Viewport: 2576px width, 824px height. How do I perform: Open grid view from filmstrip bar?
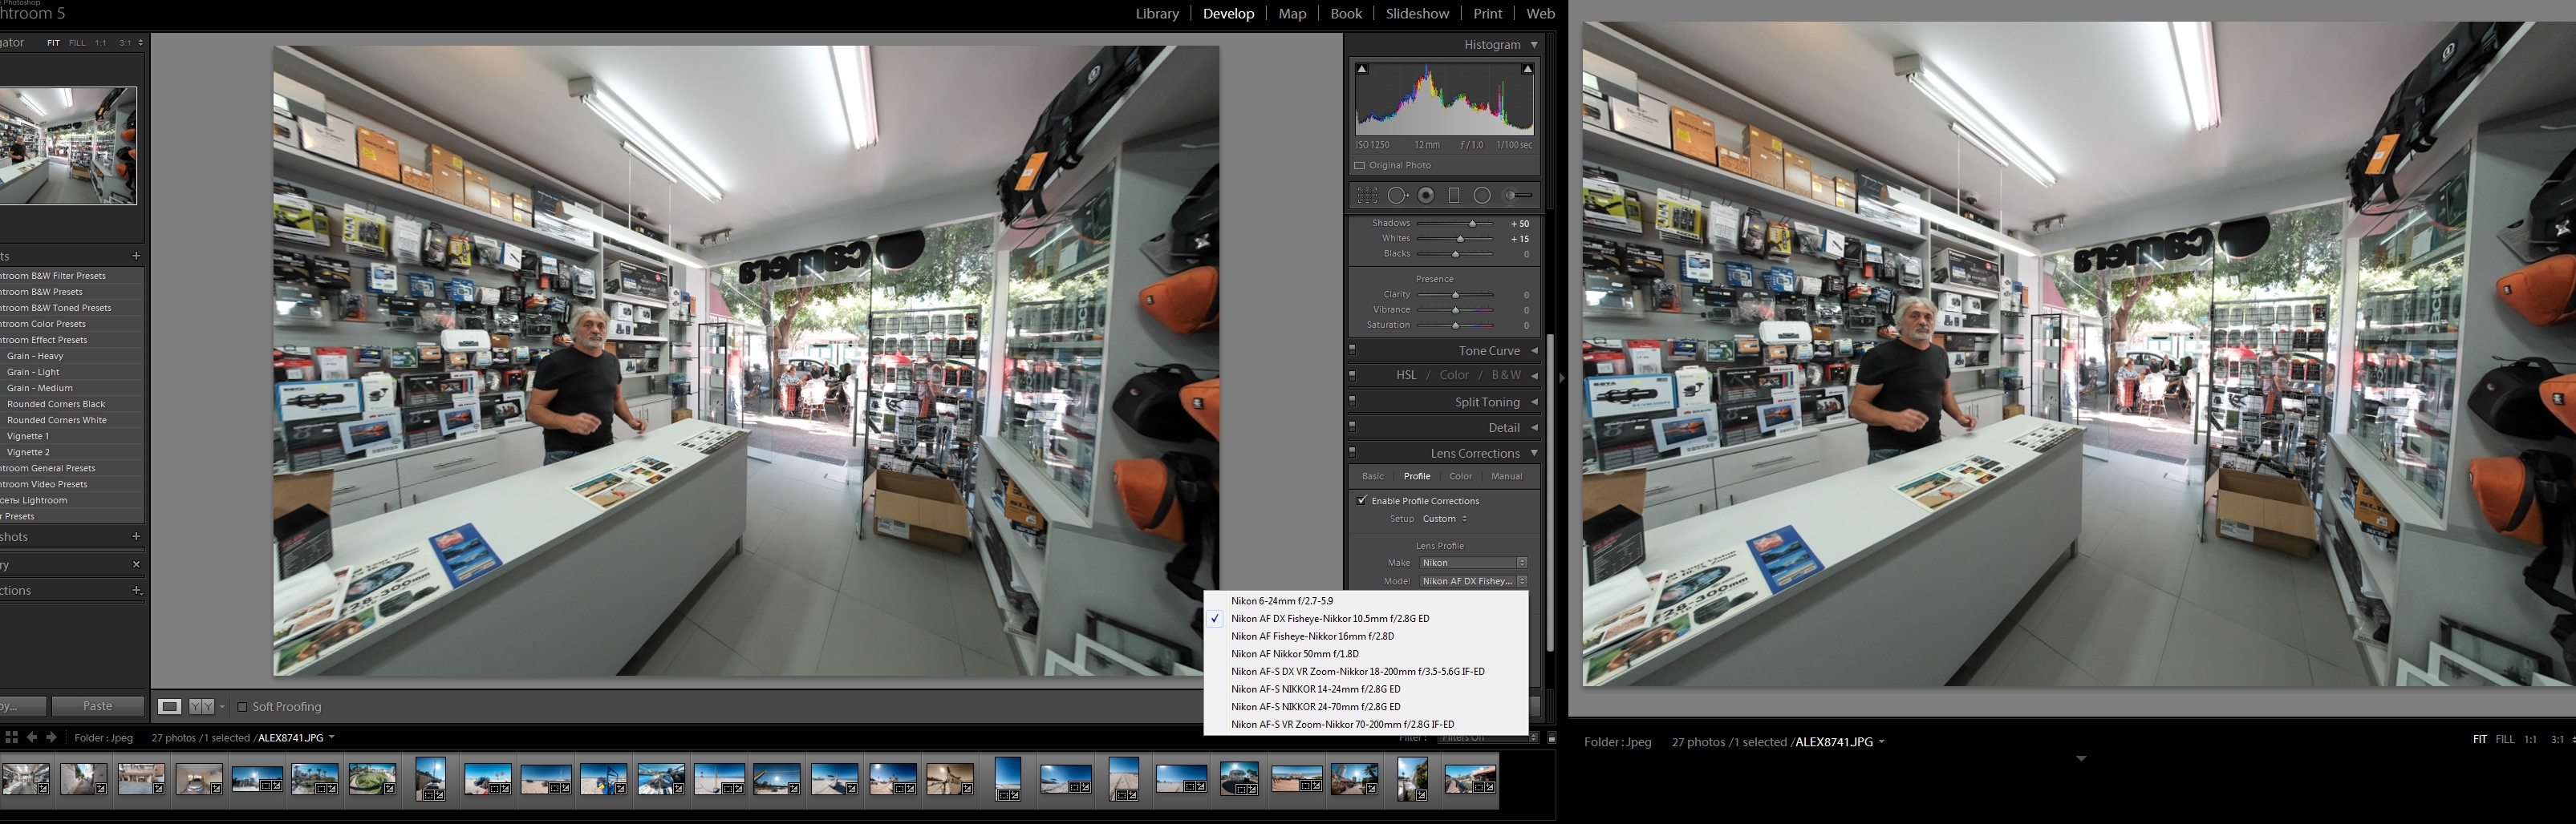(x=12, y=737)
